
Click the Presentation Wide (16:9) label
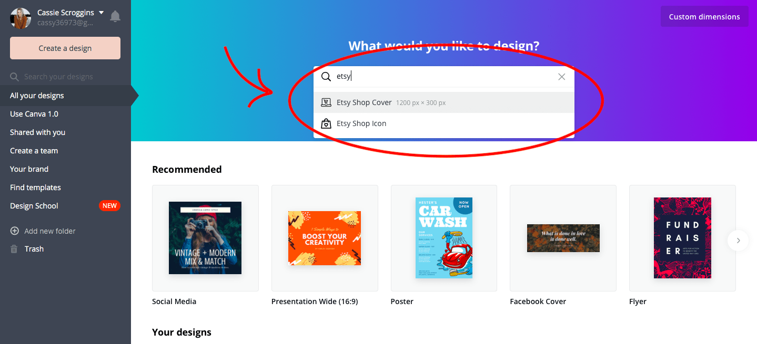tap(315, 301)
